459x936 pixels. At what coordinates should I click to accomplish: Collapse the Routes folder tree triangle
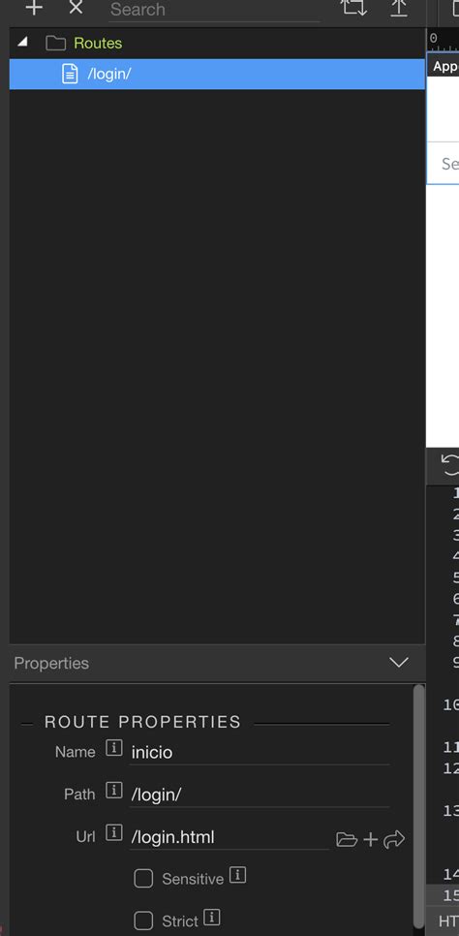coord(22,43)
